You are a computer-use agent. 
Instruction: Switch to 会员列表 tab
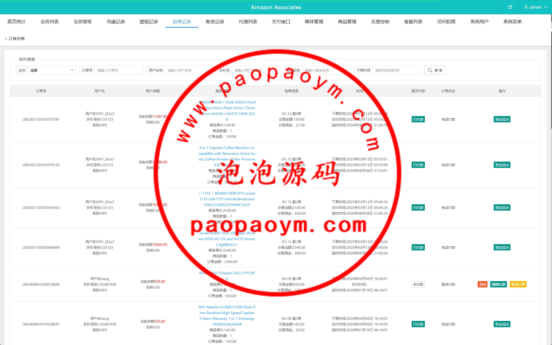50,22
